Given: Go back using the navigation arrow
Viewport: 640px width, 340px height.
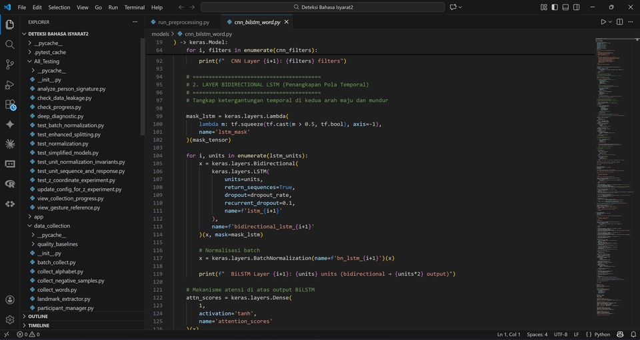Looking at the screenshot, I should point(181,7).
